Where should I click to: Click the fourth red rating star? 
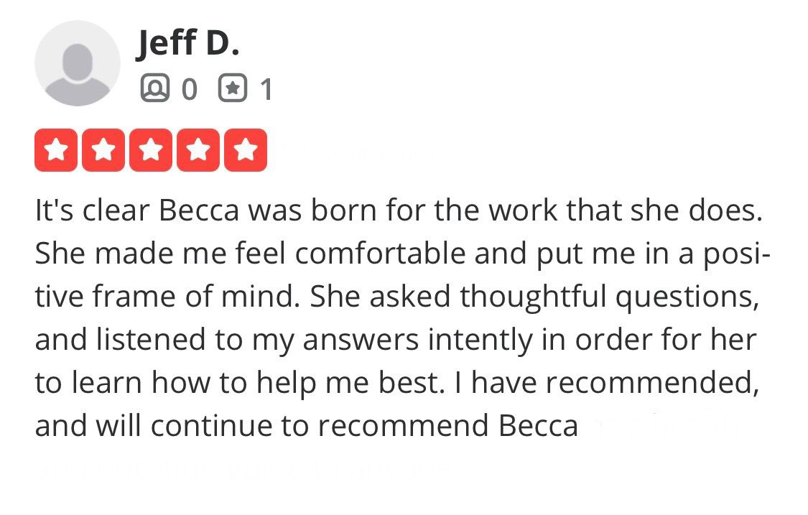(x=198, y=150)
